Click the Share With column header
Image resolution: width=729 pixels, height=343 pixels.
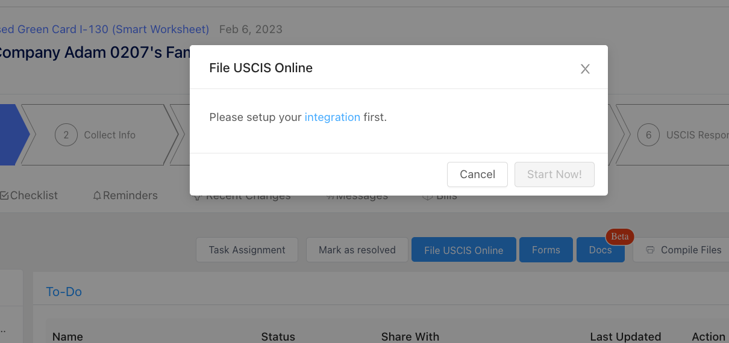pos(410,337)
